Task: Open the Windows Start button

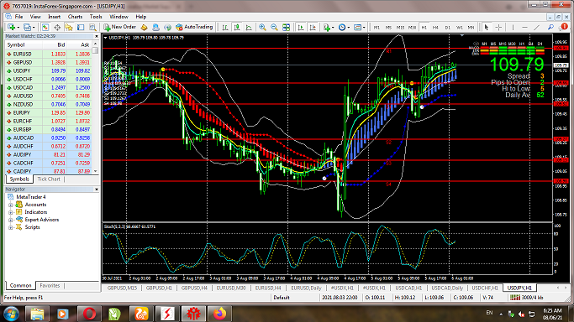Action: 12,314
